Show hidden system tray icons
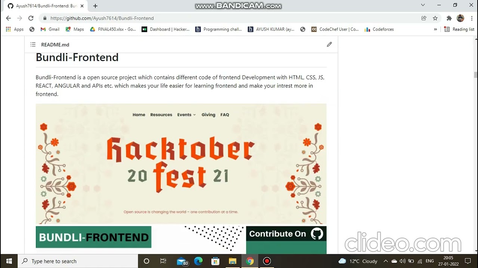Viewport: 478px width, 268px height. tap(386, 261)
